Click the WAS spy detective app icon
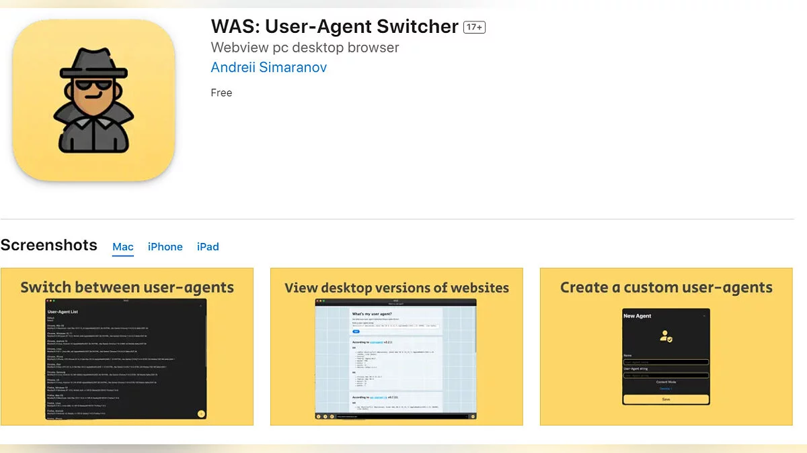Screen dimensions: 807x453 pyautogui.click(x=93, y=100)
